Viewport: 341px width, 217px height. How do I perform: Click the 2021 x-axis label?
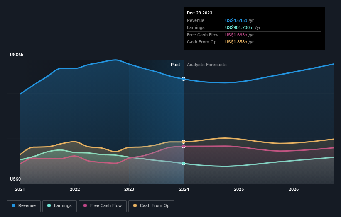20,189
